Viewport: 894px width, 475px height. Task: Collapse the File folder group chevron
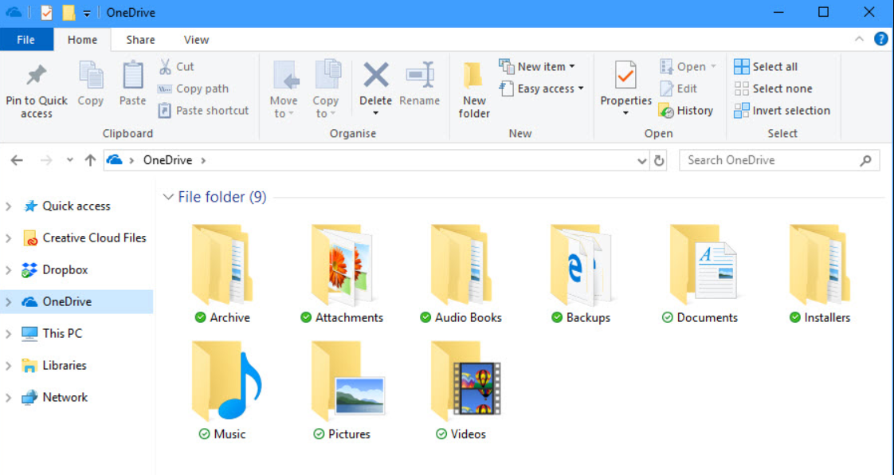[x=168, y=197]
